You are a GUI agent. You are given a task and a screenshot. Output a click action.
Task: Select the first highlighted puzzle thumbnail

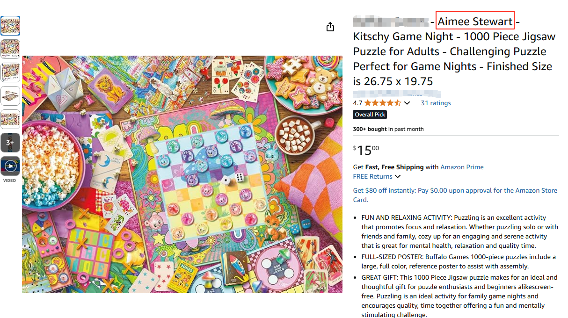10,26
